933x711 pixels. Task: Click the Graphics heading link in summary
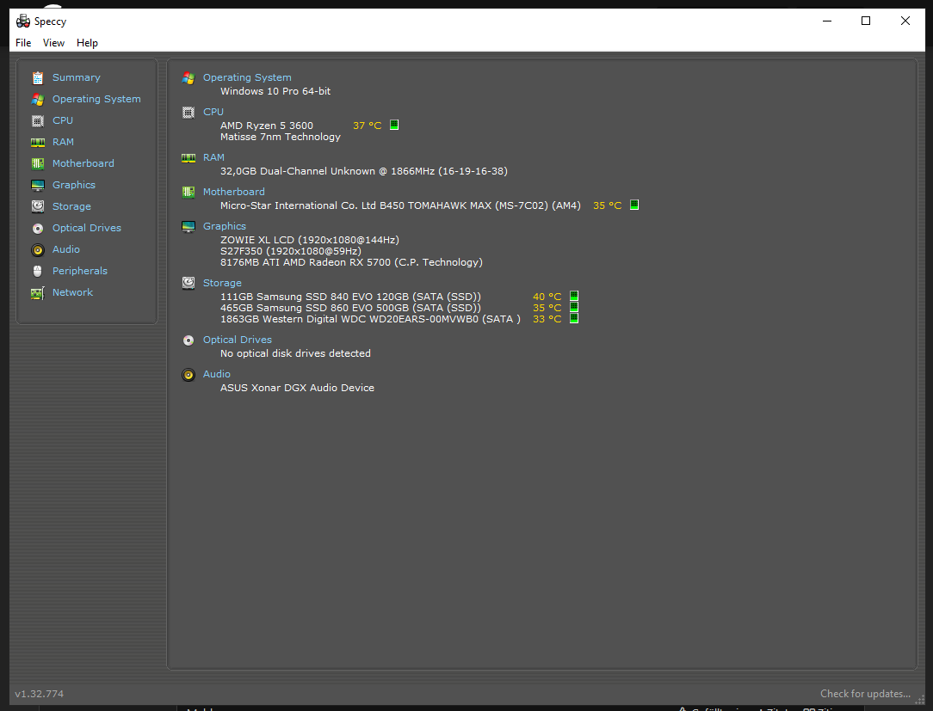[x=225, y=226]
